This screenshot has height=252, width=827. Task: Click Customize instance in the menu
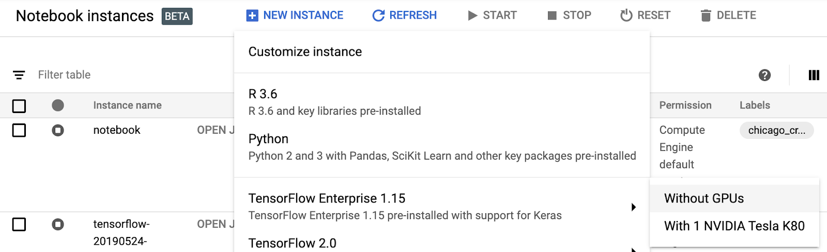[305, 52]
